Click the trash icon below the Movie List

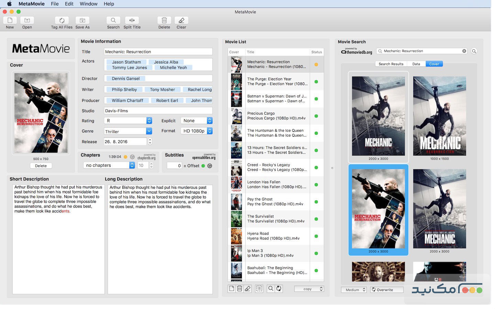(x=239, y=288)
